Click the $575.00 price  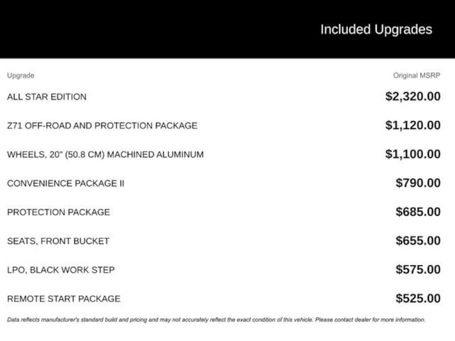pyautogui.click(x=418, y=270)
